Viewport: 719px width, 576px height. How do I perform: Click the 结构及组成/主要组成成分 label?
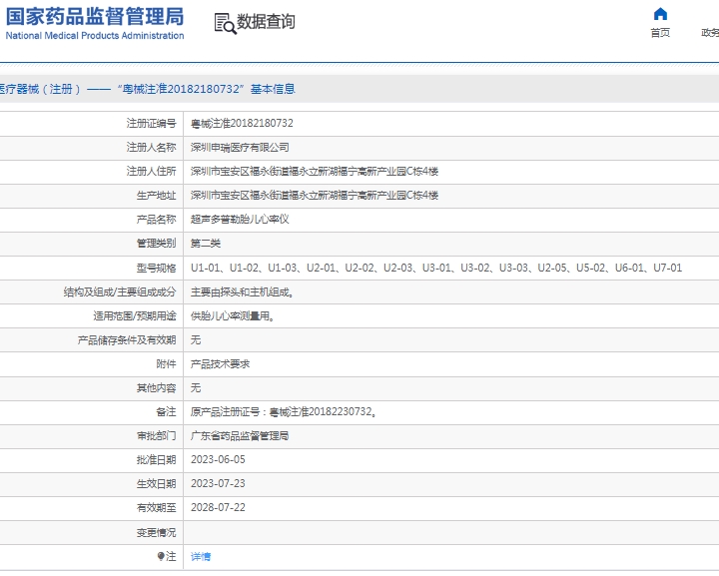click(120, 291)
